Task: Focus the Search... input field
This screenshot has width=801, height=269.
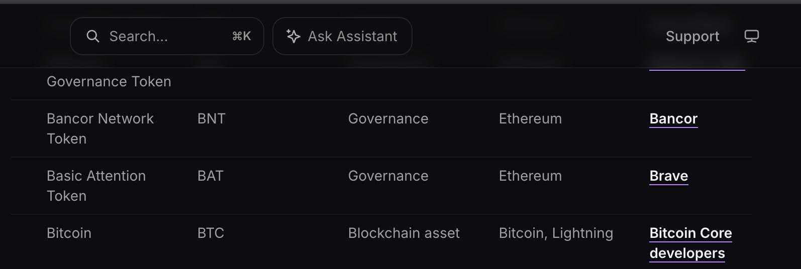Action: pos(167,36)
